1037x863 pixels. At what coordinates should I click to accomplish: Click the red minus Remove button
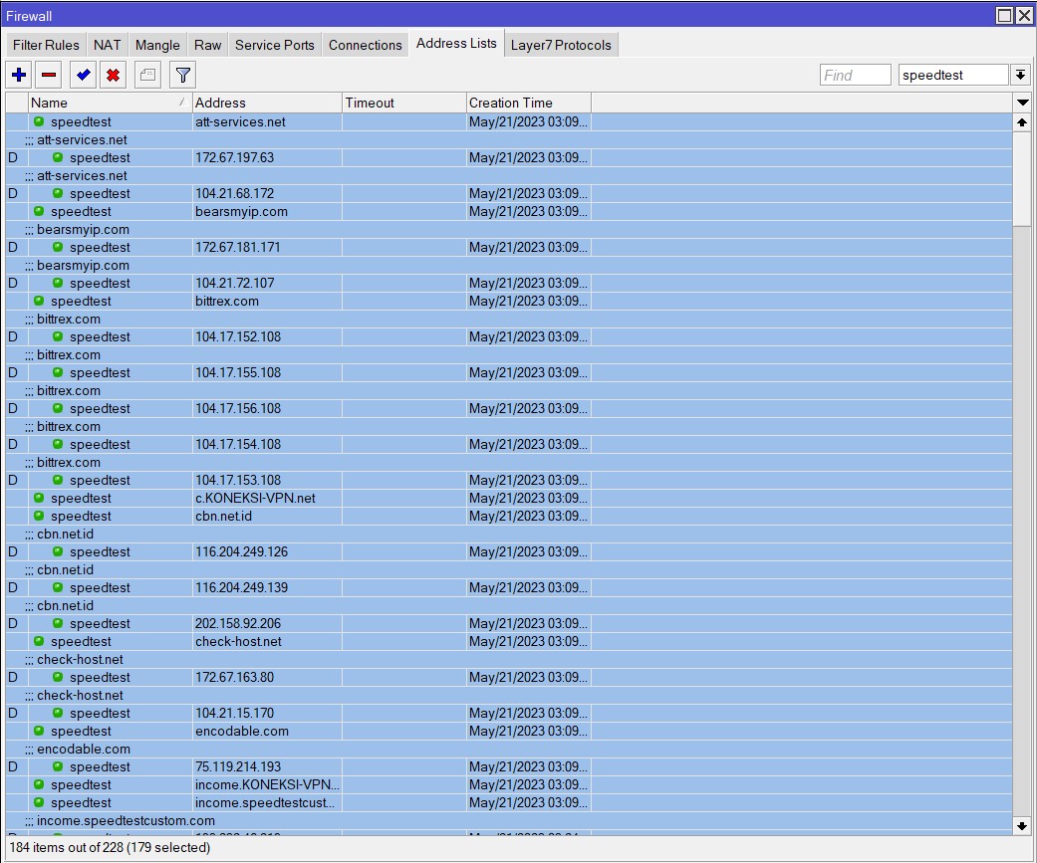click(x=49, y=75)
